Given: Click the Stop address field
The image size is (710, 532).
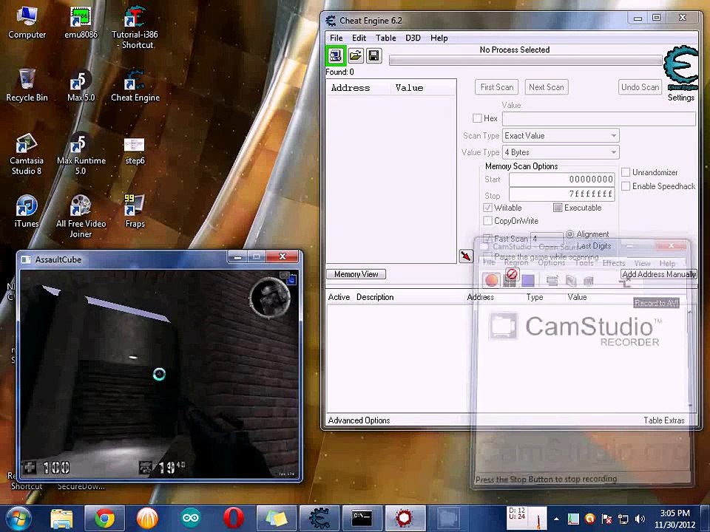Looking at the screenshot, I should pyautogui.click(x=561, y=194).
